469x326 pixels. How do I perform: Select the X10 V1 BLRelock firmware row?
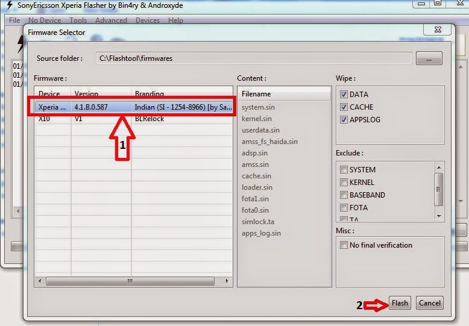click(133, 119)
